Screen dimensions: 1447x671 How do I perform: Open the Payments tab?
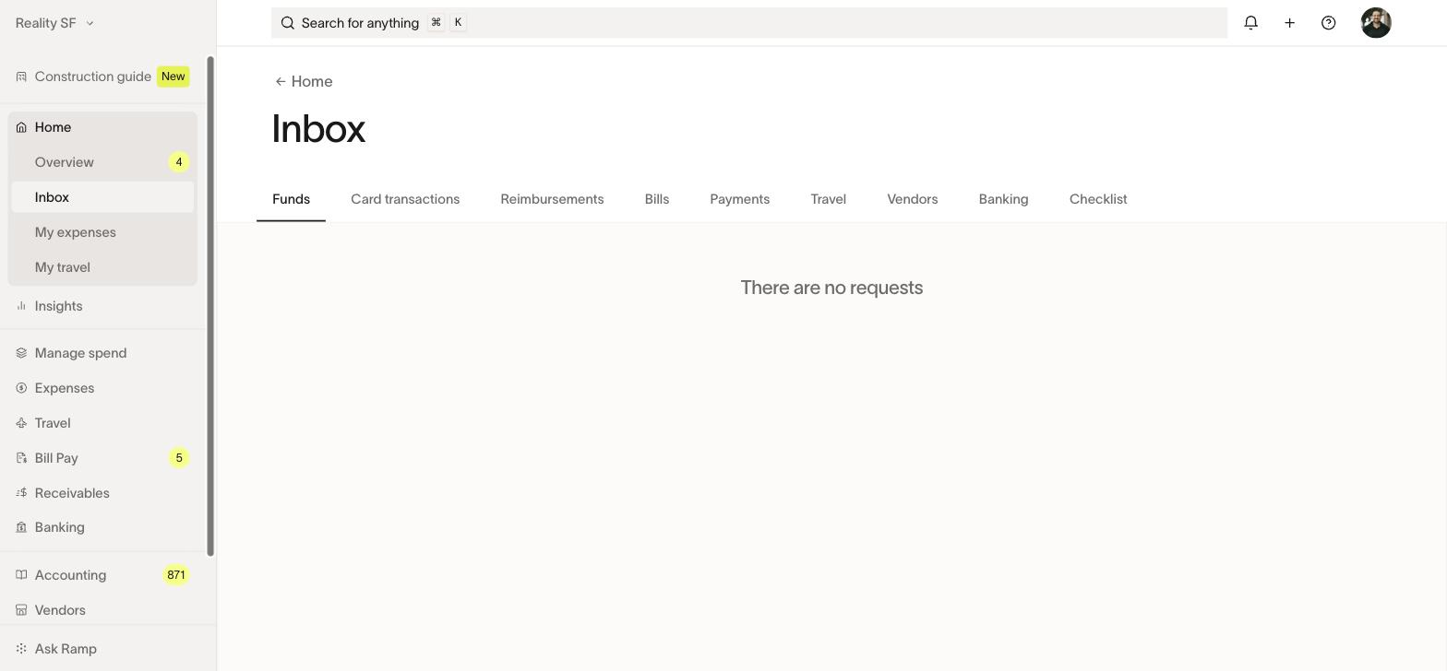[739, 199]
